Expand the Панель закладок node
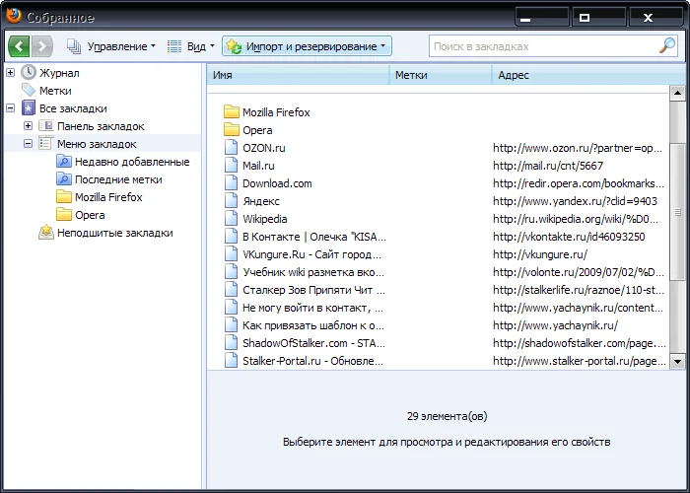 tap(29, 126)
